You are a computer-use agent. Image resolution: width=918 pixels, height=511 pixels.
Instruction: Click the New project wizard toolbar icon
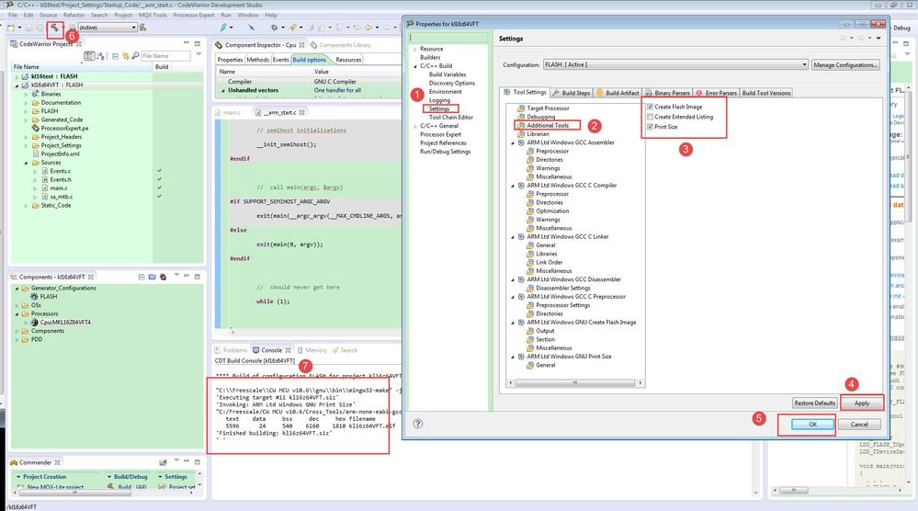coord(12,27)
